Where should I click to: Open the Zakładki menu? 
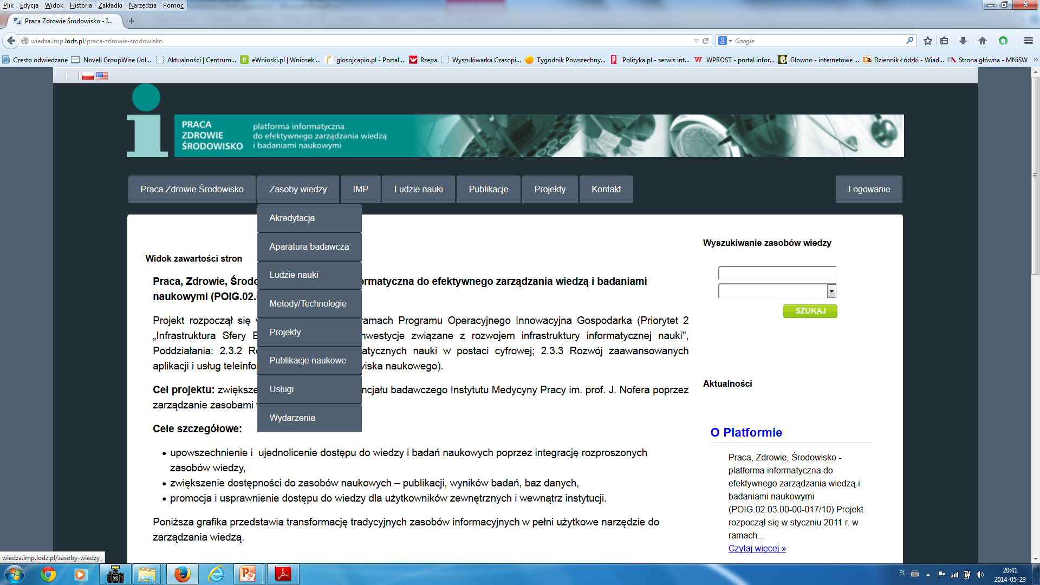tap(110, 5)
